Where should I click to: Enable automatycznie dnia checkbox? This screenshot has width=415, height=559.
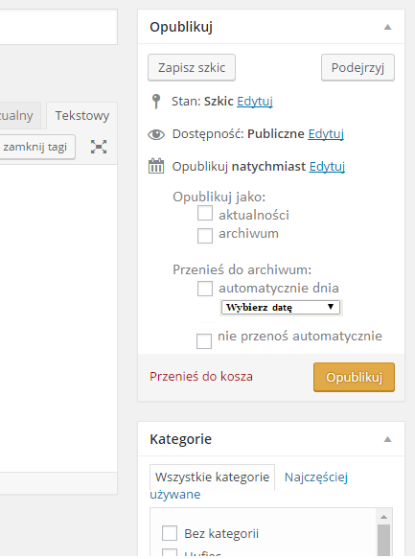[x=205, y=289]
